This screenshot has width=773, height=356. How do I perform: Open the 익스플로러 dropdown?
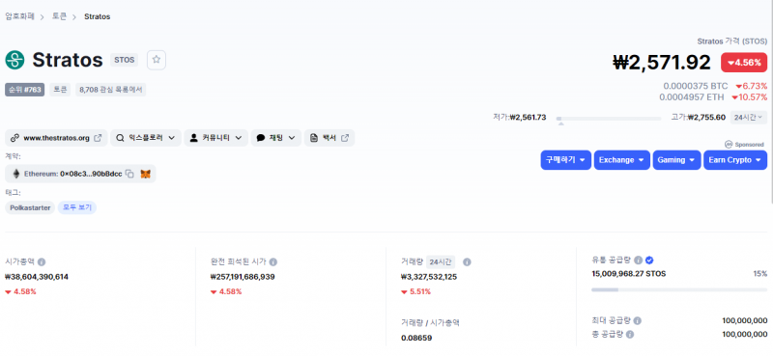[x=146, y=138]
